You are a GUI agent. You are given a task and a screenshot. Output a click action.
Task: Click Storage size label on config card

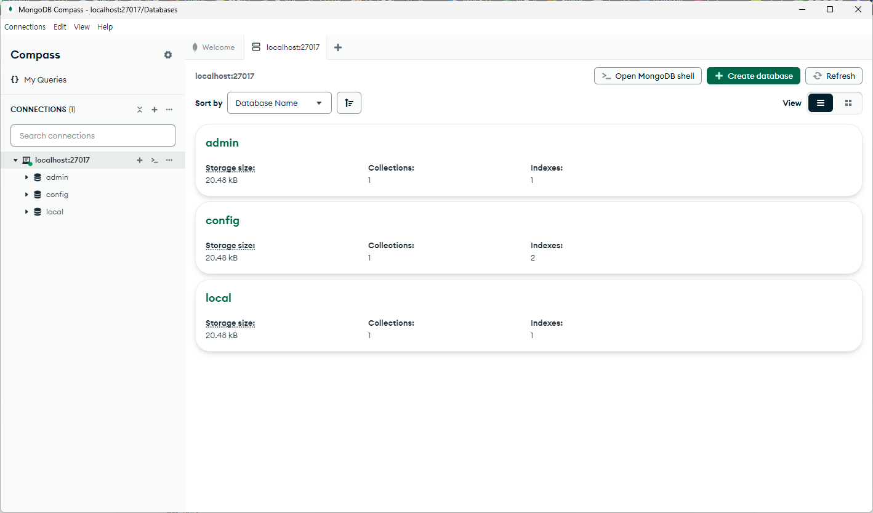click(x=230, y=246)
